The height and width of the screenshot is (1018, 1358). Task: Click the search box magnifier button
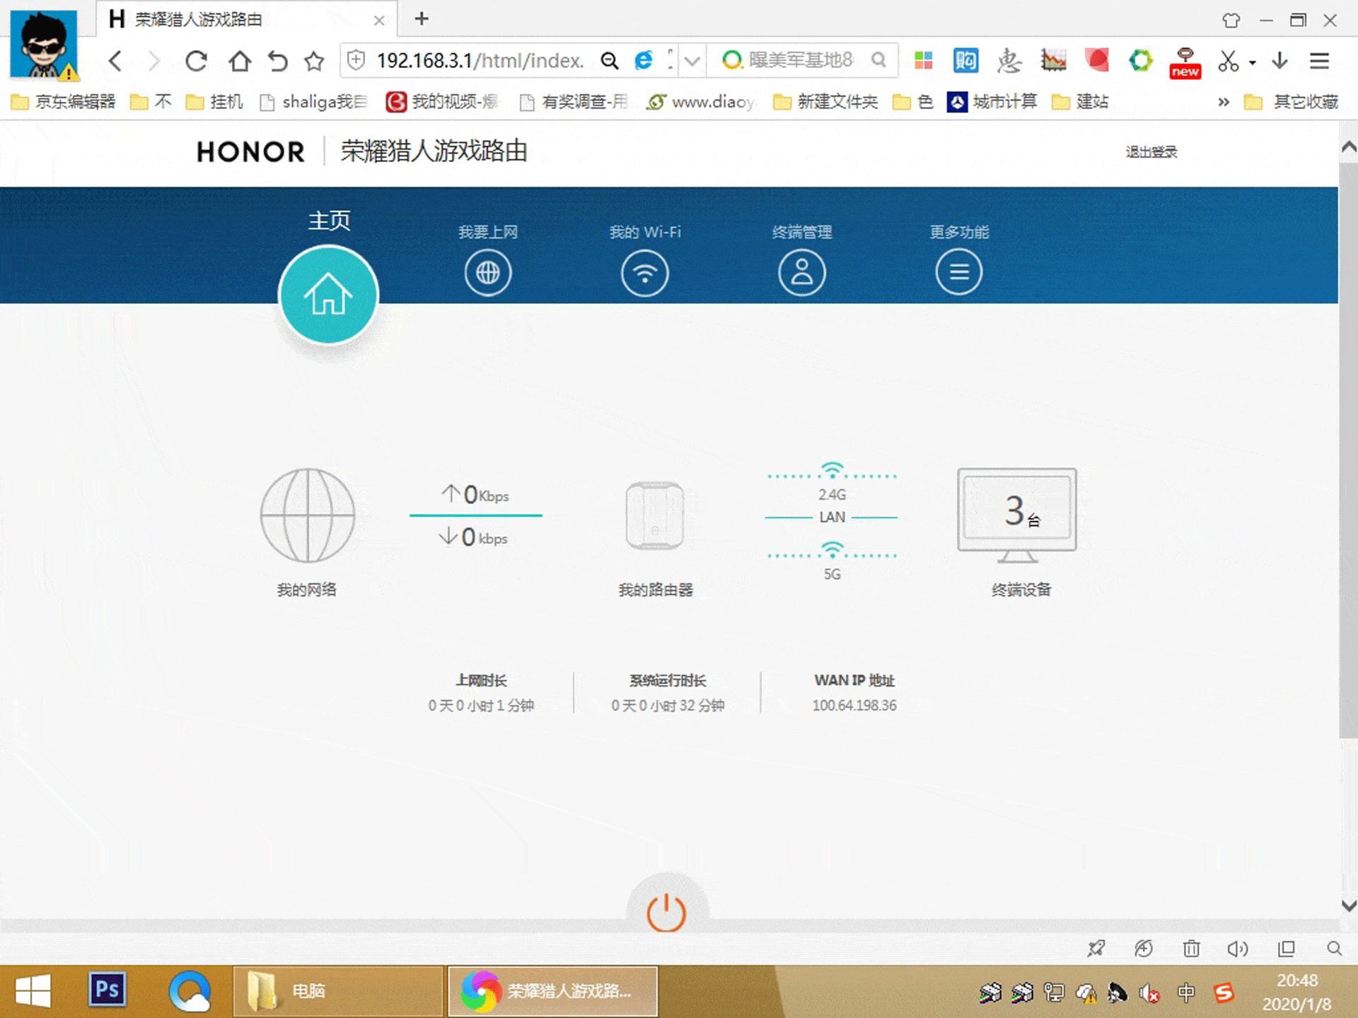(x=878, y=60)
